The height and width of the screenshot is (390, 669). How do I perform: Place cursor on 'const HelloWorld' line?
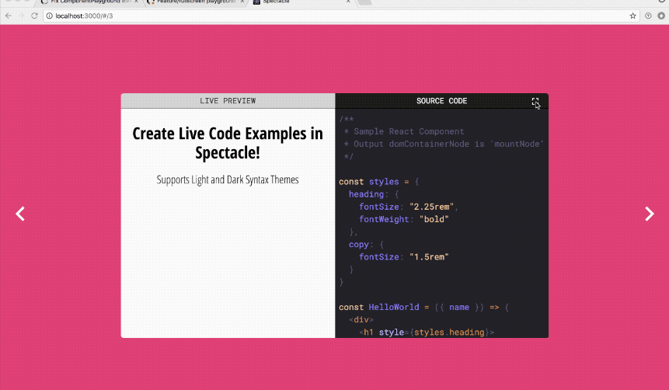point(423,307)
